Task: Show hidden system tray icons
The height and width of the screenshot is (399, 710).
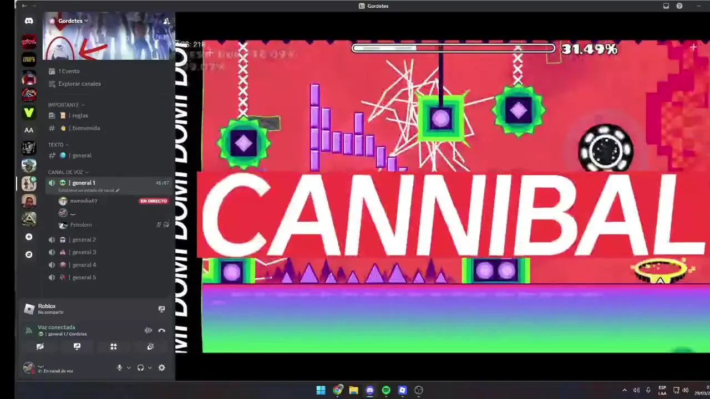Action: pos(625,390)
